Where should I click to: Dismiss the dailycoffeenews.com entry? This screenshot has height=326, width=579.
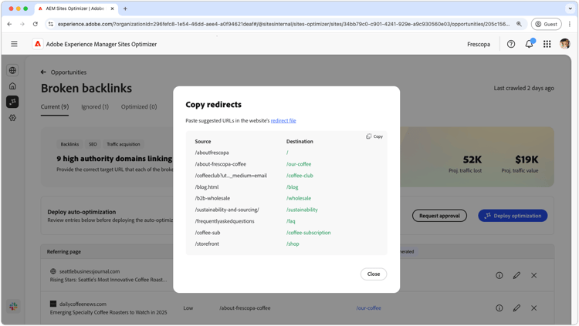[x=534, y=308]
